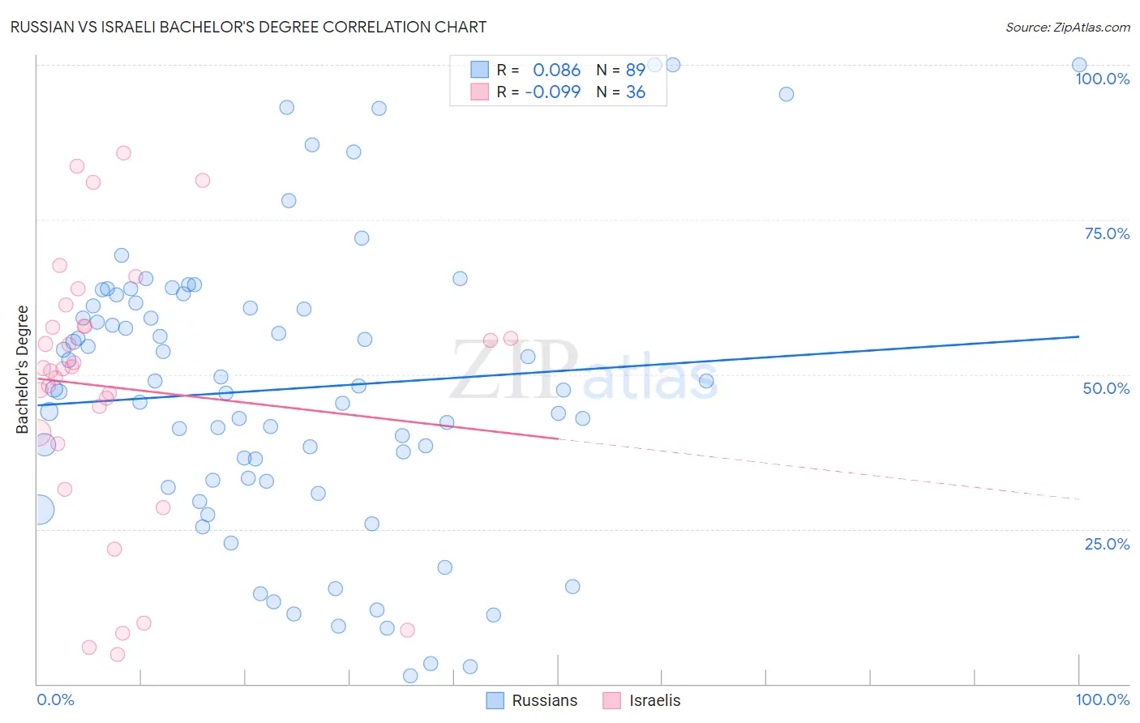Click the N = 89 value in legend
1140x723 pixels.
pyautogui.click(x=621, y=70)
